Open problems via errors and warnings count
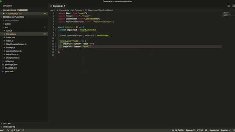This screenshot has width=235, height=132. tap(15, 131)
